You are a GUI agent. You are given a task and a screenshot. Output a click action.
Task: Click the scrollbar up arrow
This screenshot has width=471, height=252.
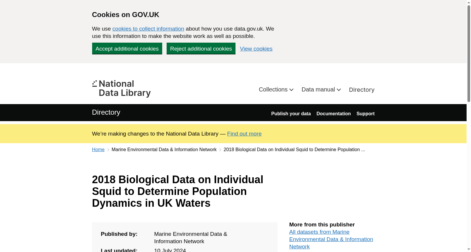click(x=469, y=2)
